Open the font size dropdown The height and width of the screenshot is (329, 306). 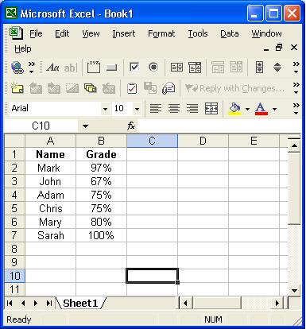click(x=137, y=109)
